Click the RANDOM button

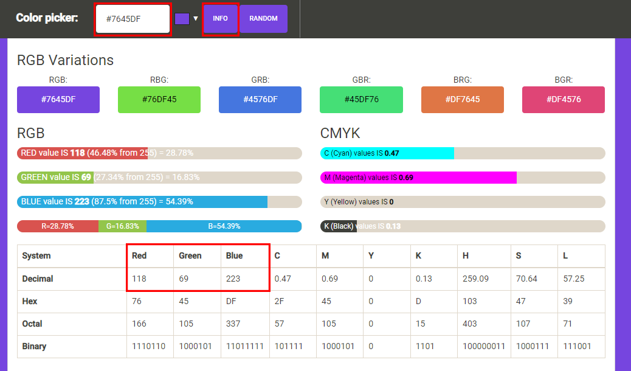coord(263,18)
